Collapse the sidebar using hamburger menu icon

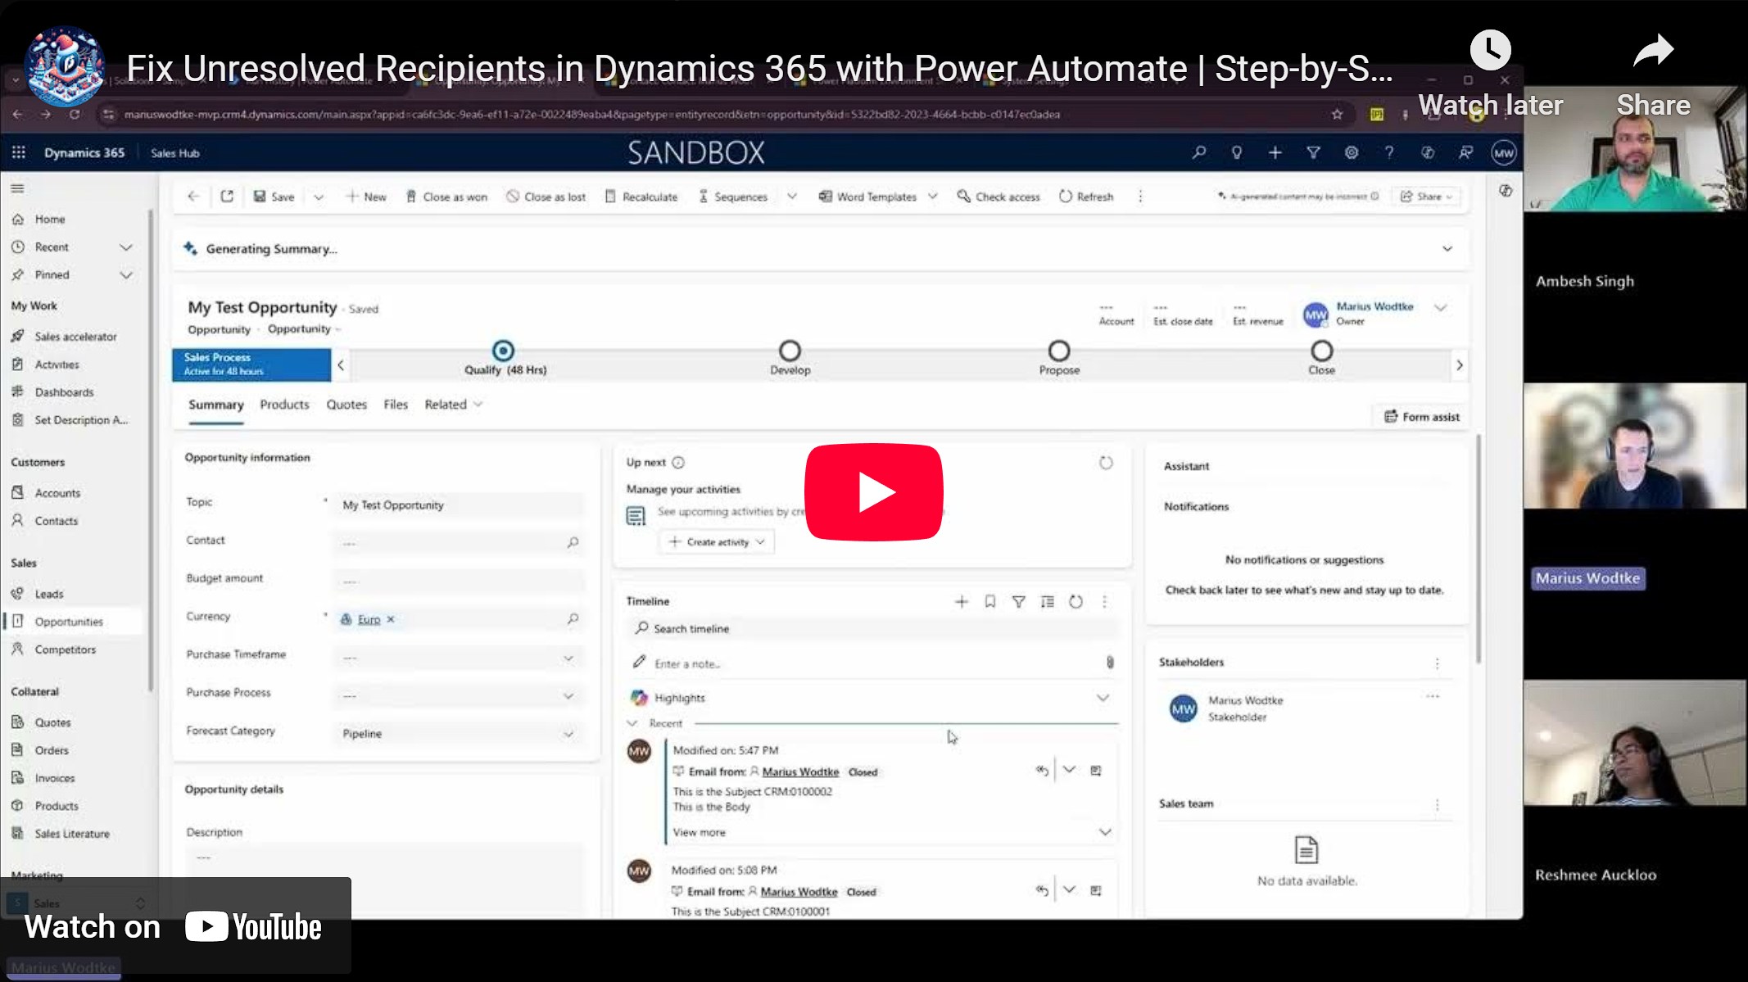pyautogui.click(x=17, y=188)
